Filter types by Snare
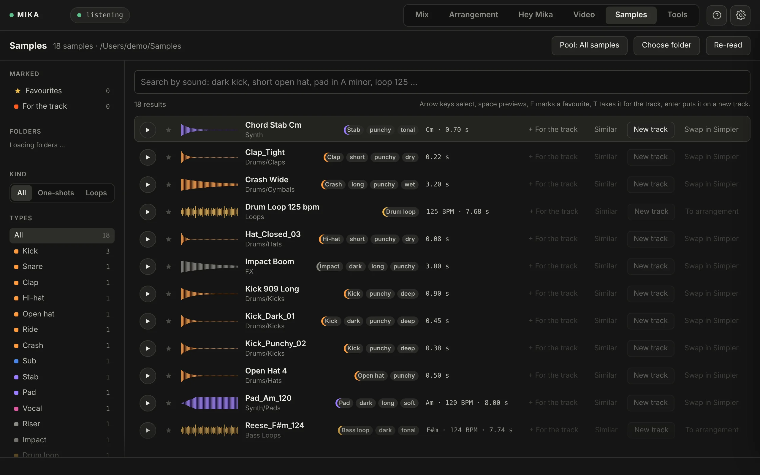Image resolution: width=760 pixels, height=475 pixels. [x=62, y=267]
